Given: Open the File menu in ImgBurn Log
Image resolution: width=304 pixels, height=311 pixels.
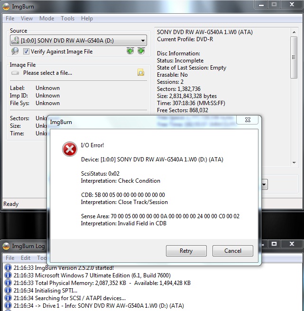Looking at the screenshot, I should 10,258.
